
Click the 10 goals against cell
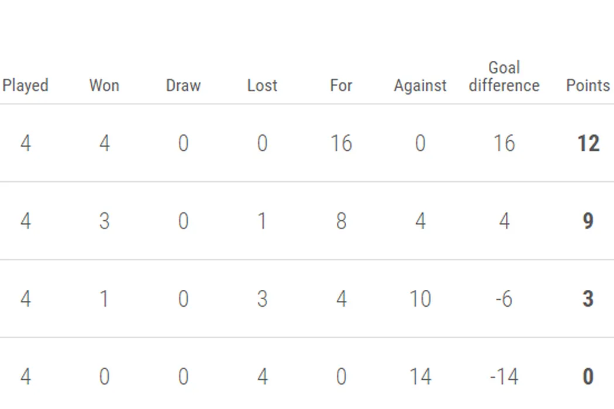tap(420, 299)
